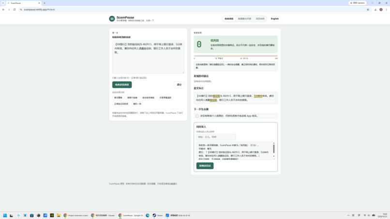The height and width of the screenshot is (219, 390).
Task: Click the ScamPause pause-symbol logo
Action: [x=112, y=19]
